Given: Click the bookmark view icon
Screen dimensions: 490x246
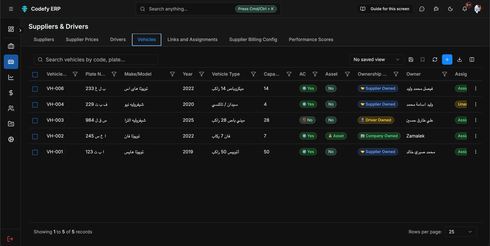Looking at the screenshot, I should click(422, 59).
